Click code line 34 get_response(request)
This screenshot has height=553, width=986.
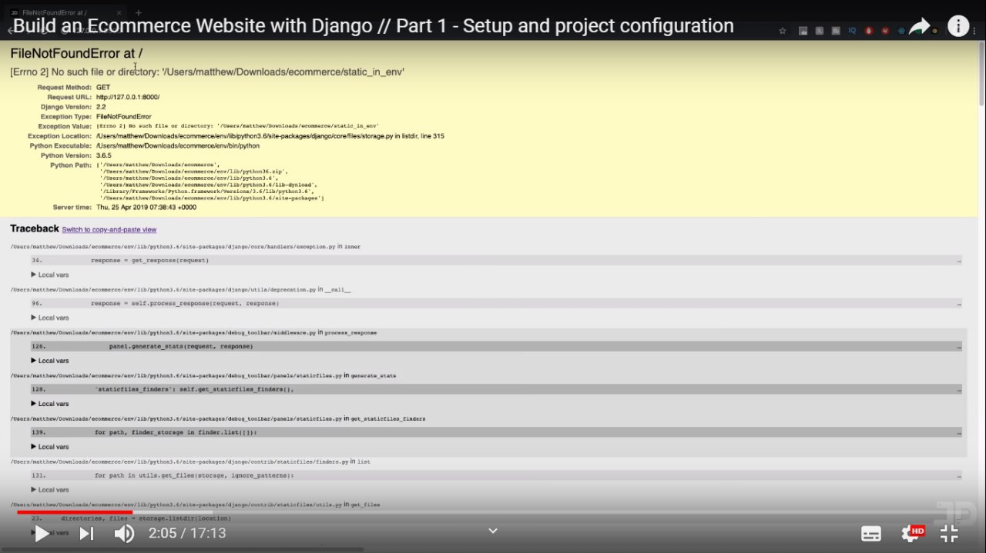[496, 260]
